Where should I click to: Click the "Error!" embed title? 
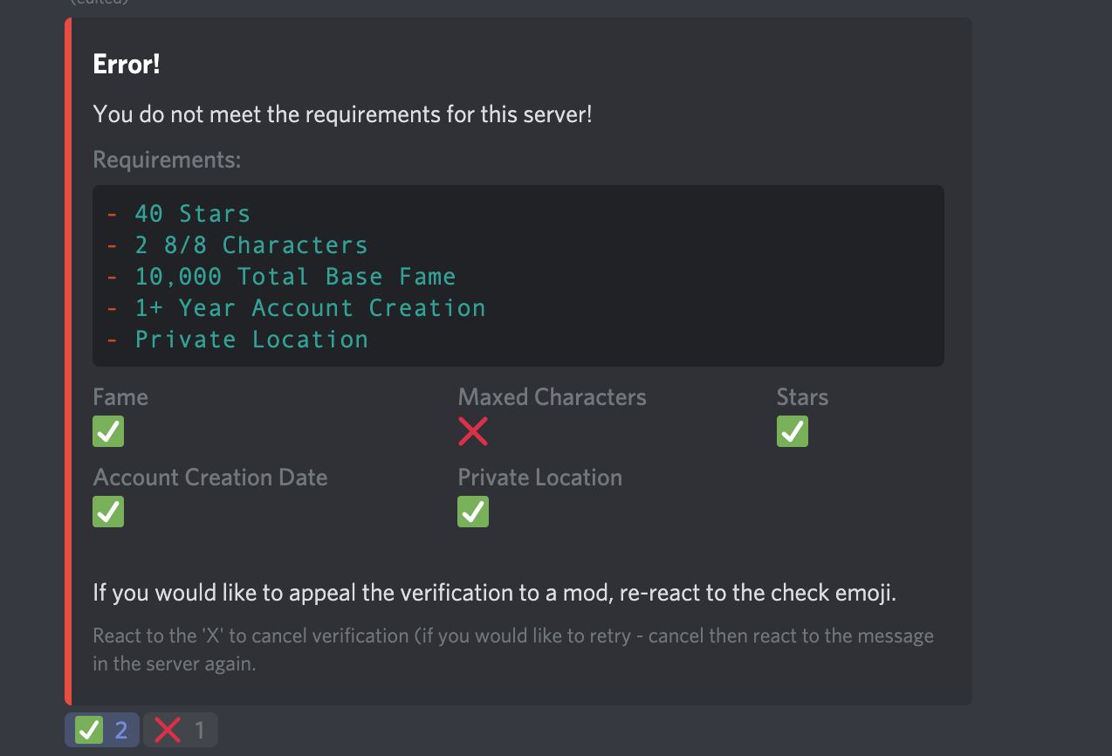coord(127,65)
